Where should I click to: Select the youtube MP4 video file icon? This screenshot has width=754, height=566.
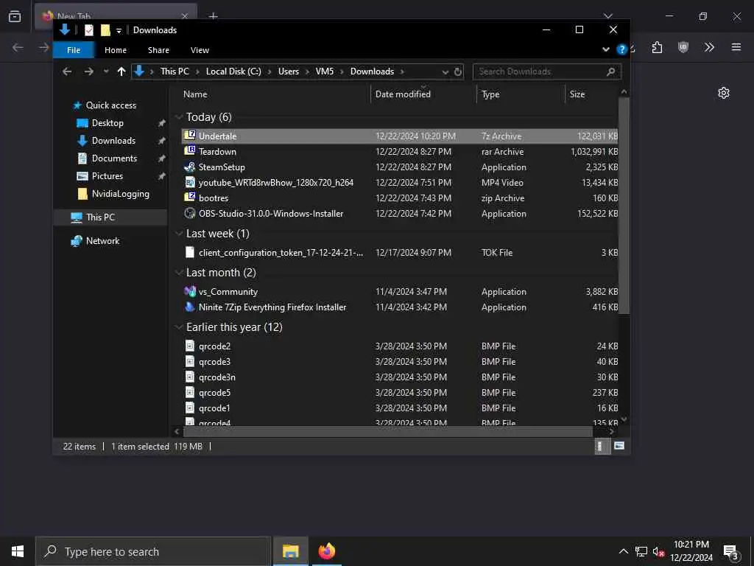pyautogui.click(x=190, y=183)
